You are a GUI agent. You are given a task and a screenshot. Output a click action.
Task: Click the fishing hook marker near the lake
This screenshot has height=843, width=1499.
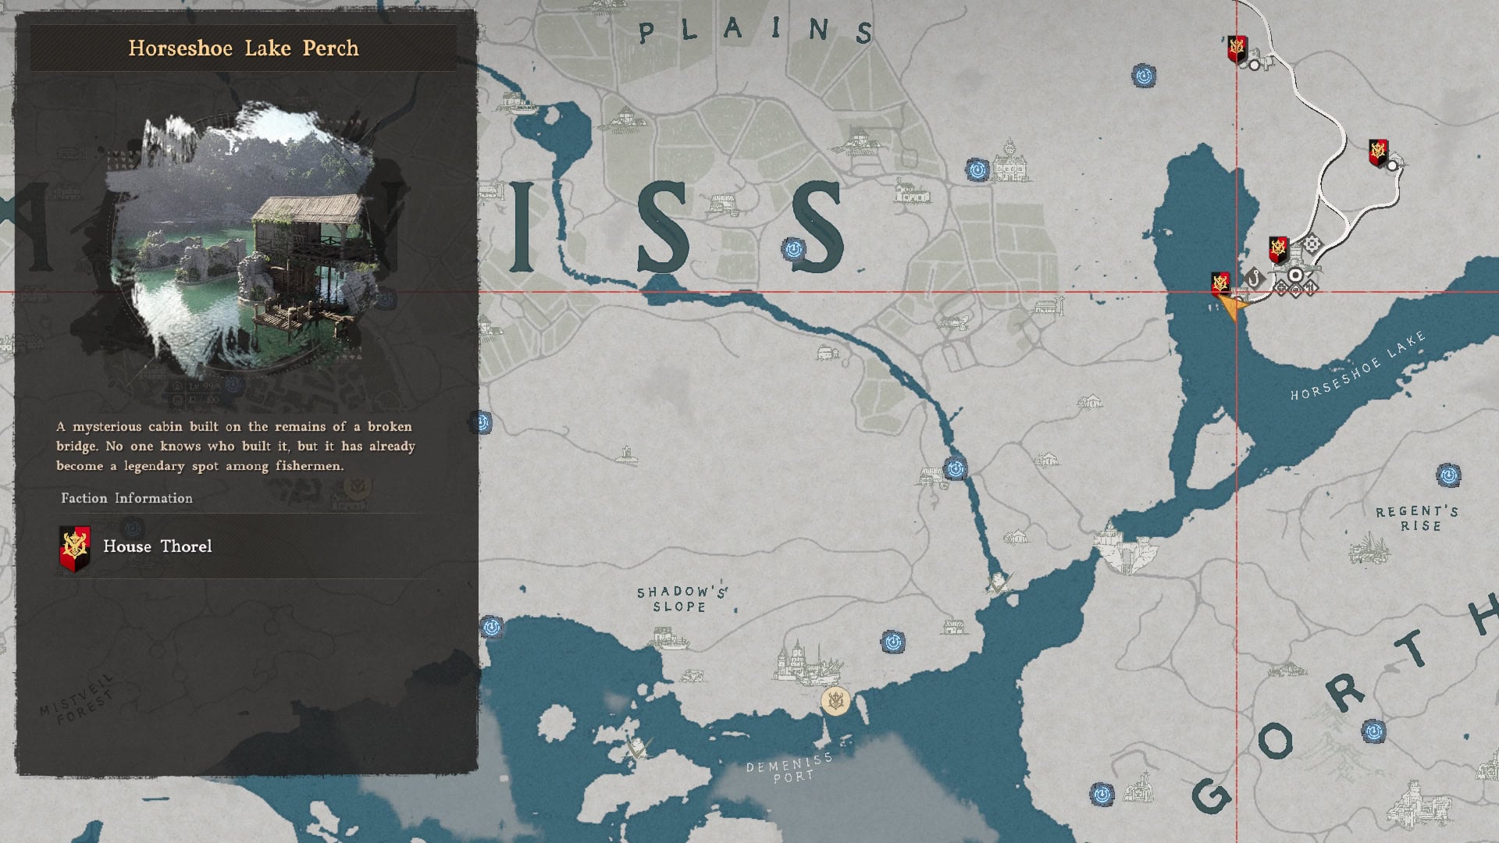click(1254, 278)
